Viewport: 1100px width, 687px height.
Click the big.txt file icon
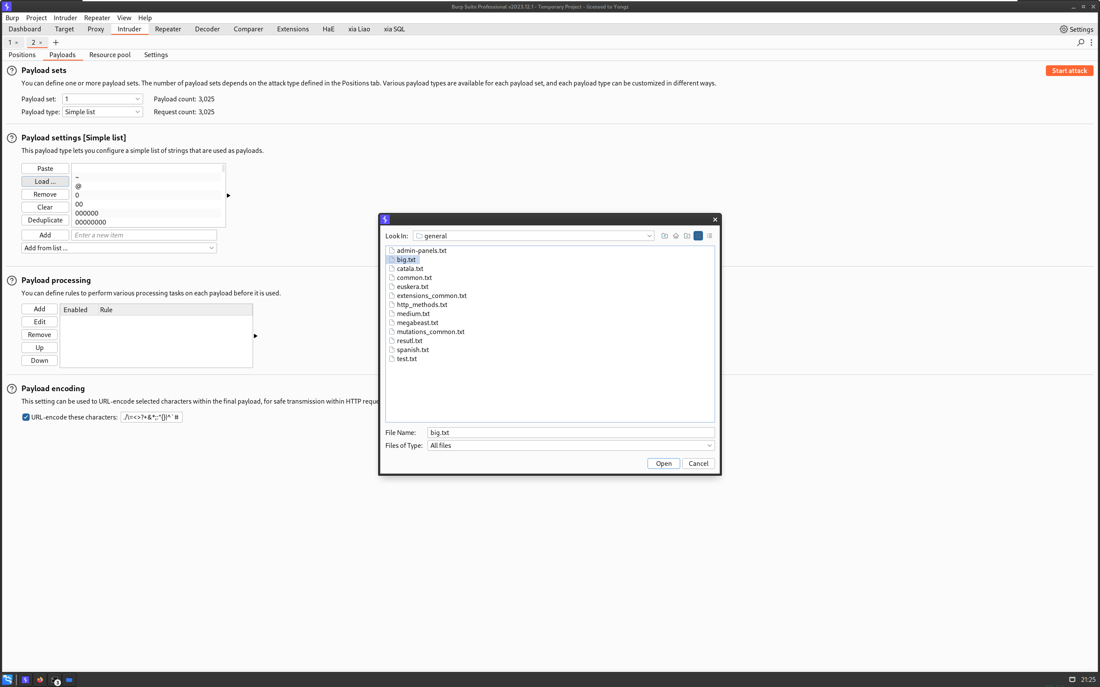coord(392,259)
